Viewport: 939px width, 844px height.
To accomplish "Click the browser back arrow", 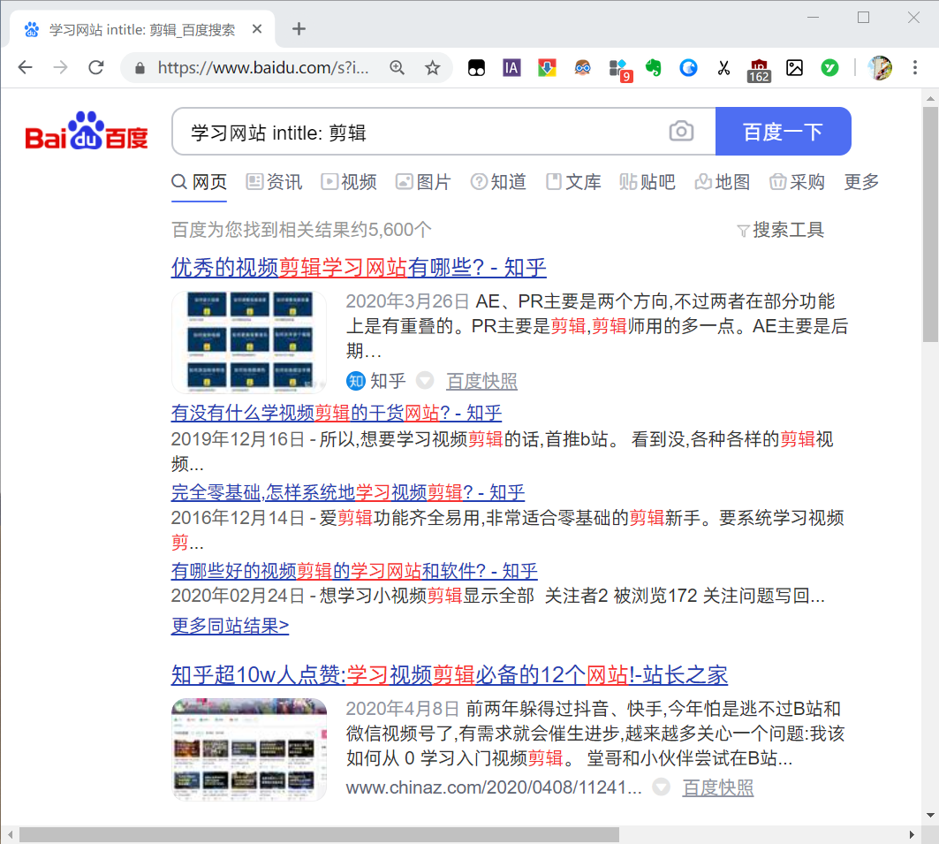I will click(x=24, y=67).
